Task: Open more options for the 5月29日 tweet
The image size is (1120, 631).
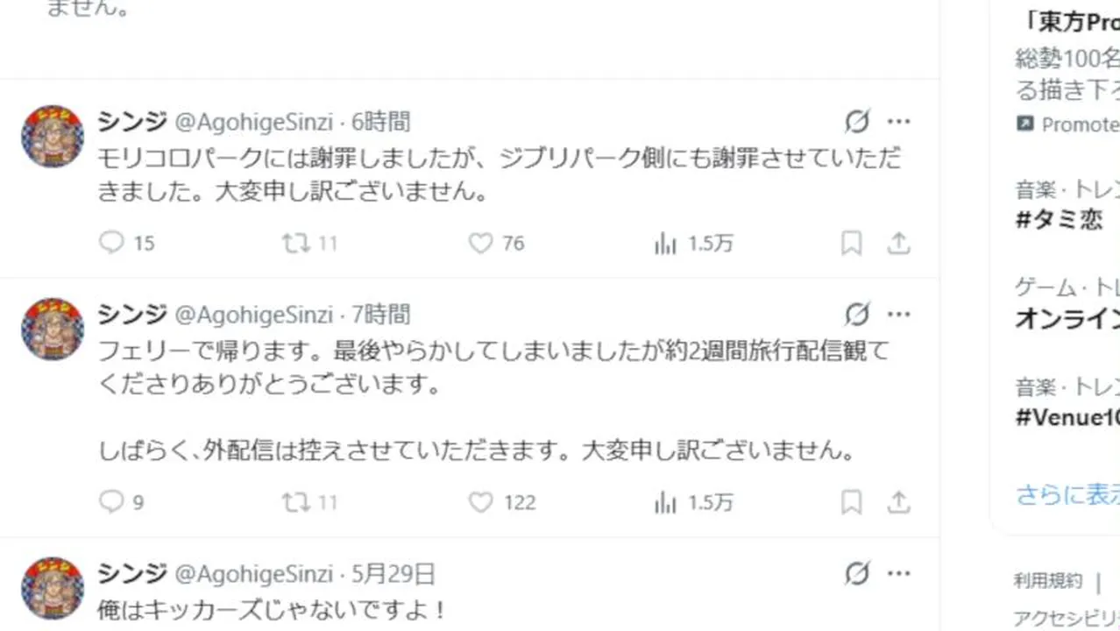Action: click(x=899, y=574)
